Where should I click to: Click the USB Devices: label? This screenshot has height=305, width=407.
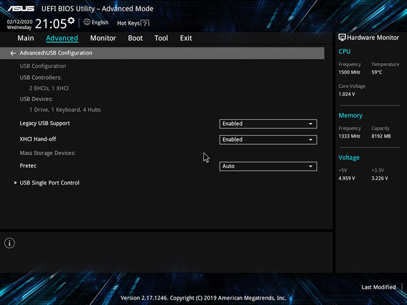coord(36,99)
